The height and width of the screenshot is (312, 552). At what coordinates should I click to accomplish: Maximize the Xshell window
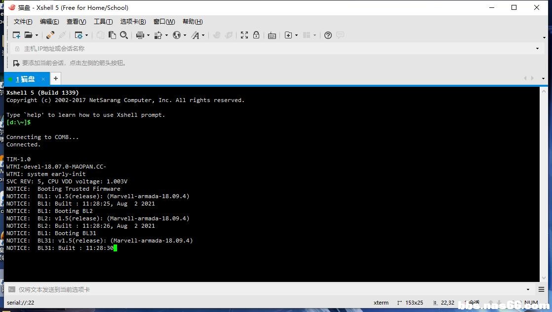[x=514, y=7]
